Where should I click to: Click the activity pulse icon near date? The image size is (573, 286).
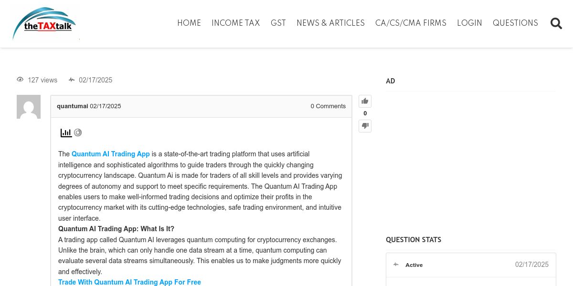[72, 80]
